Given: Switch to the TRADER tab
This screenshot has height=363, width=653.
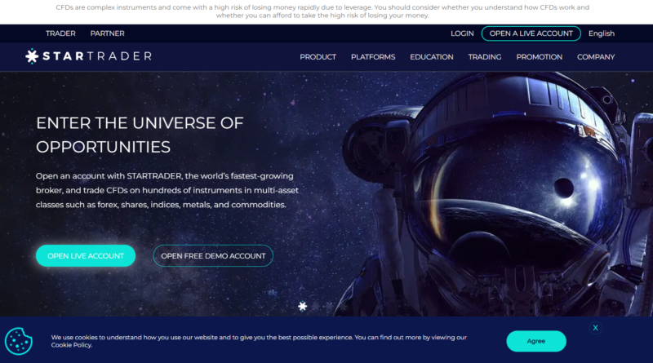Looking at the screenshot, I should 60,33.
